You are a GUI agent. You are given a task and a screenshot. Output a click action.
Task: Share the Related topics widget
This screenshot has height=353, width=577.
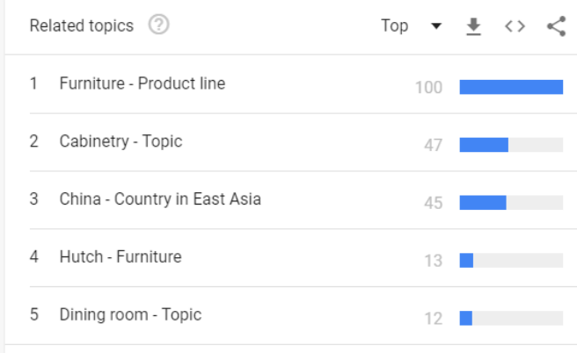(557, 26)
